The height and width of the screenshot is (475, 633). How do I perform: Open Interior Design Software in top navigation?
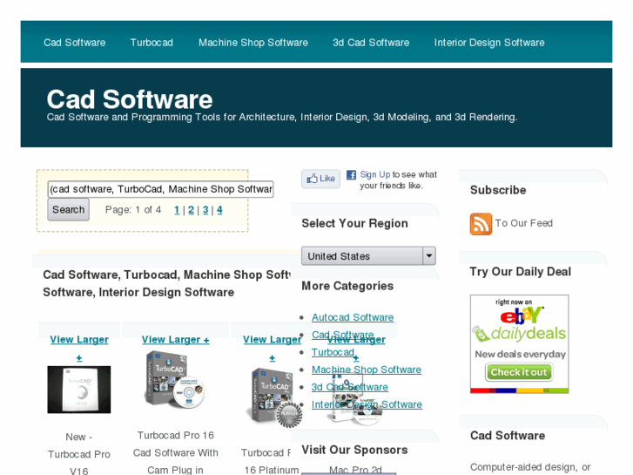[x=489, y=43]
